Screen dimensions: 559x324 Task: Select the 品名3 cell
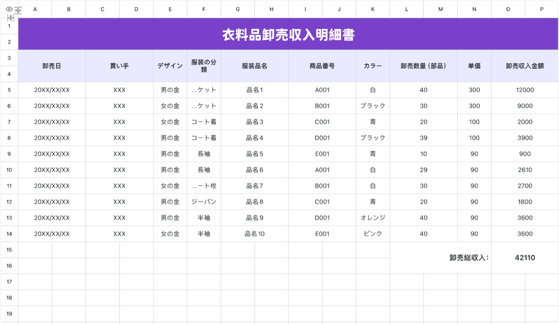pyautogui.click(x=255, y=122)
